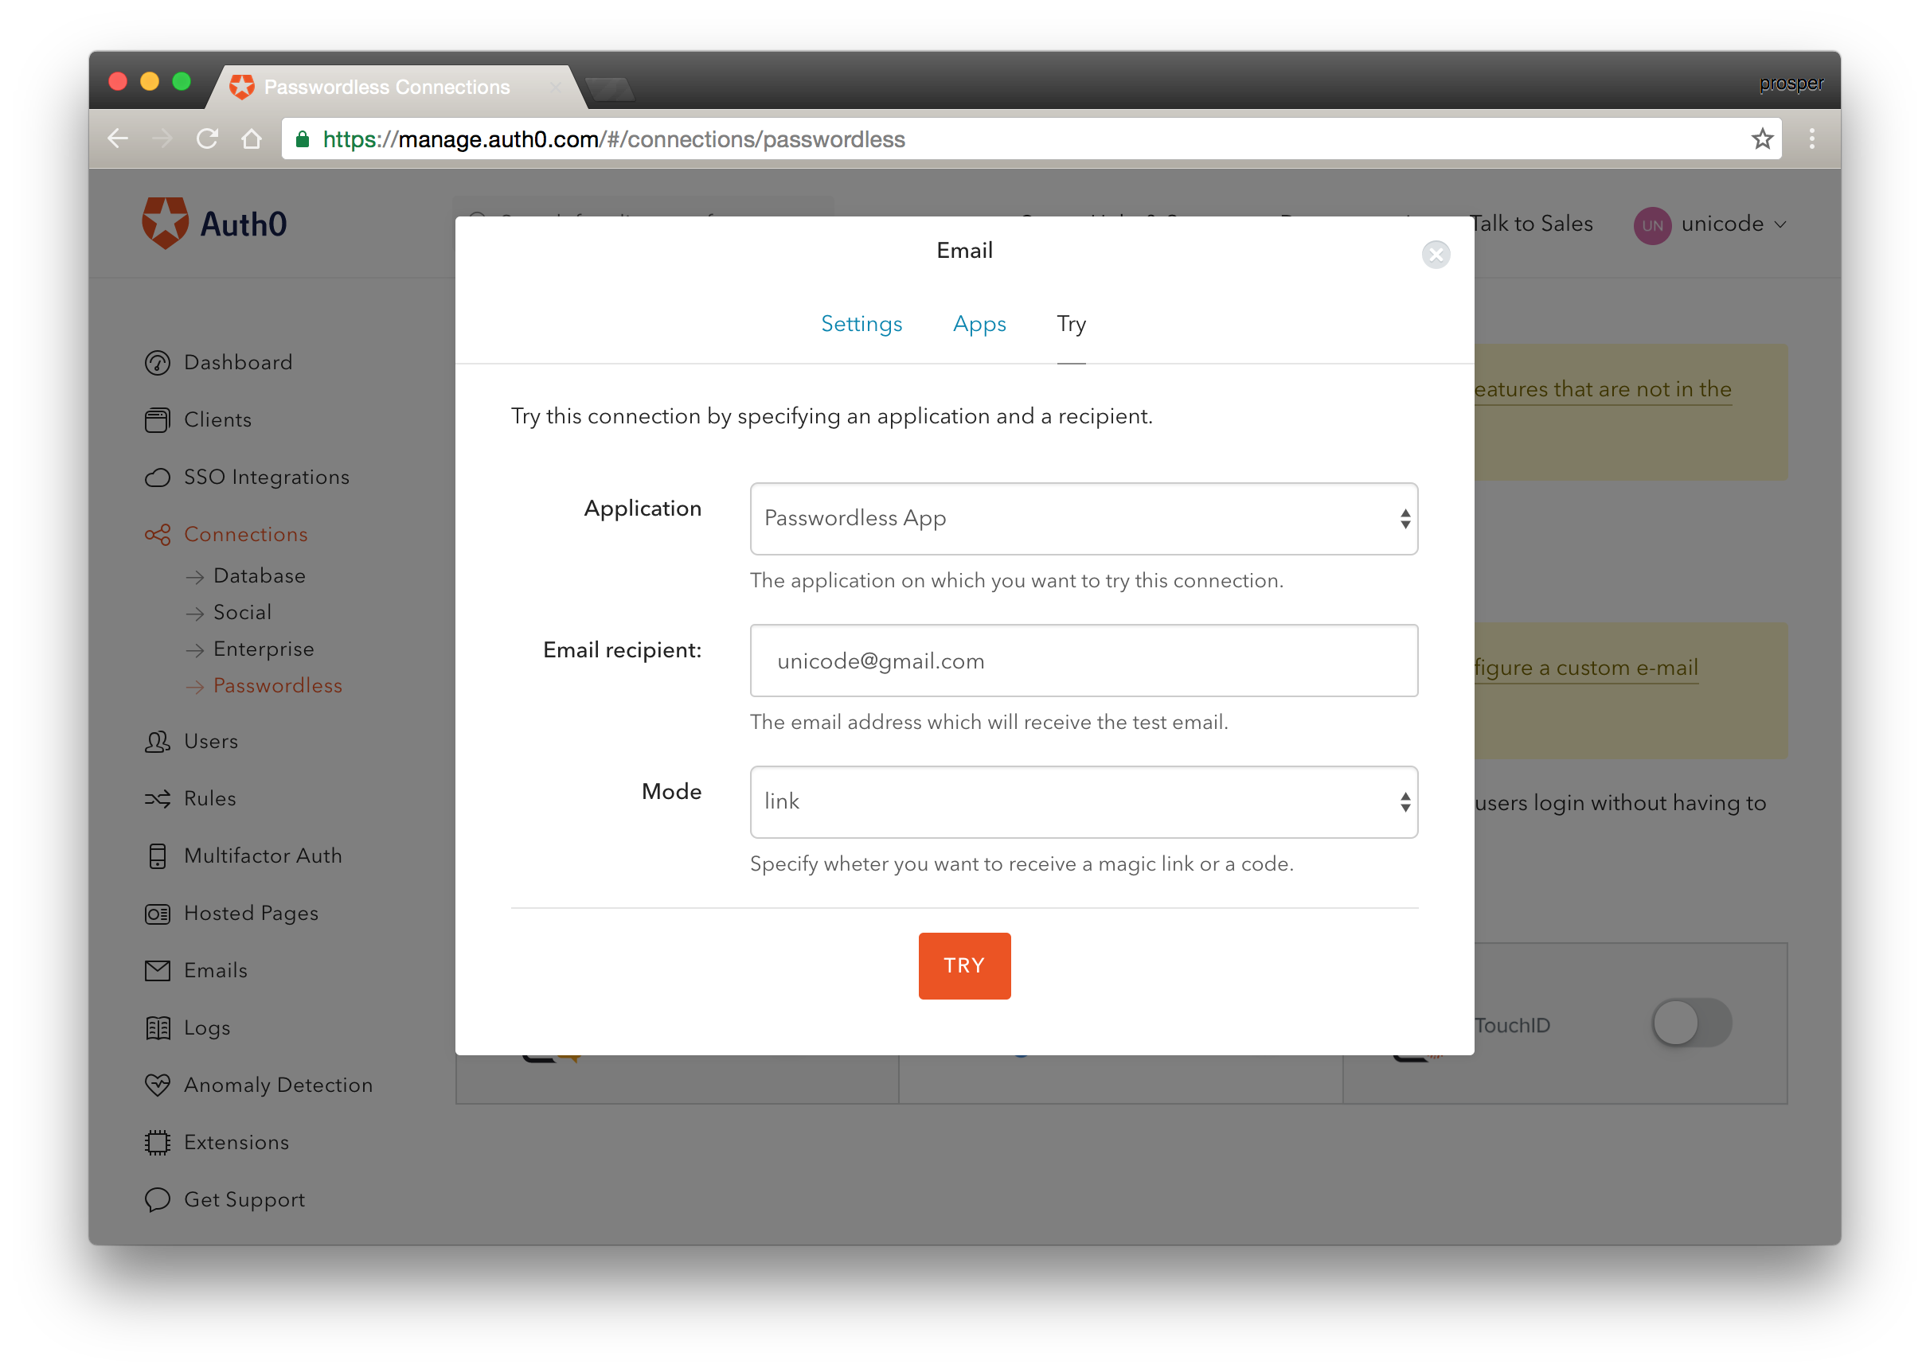This screenshot has height=1372, width=1930.
Task: Open the Anomaly Detection menu label
Action: tap(278, 1085)
